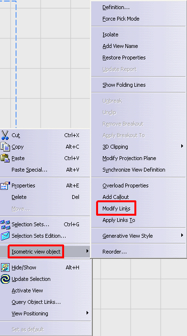Image resolution: width=187 pixels, height=336 pixels.
Task: Select Show Folding Lines
Action: tap(124, 85)
